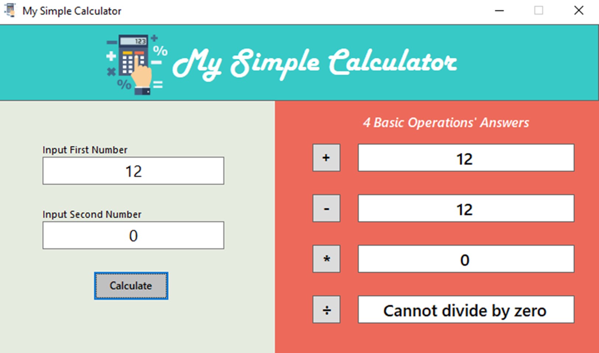Click the "Cannot divide by zero" result box
The width and height of the screenshot is (599, 353).
point(466,310)
